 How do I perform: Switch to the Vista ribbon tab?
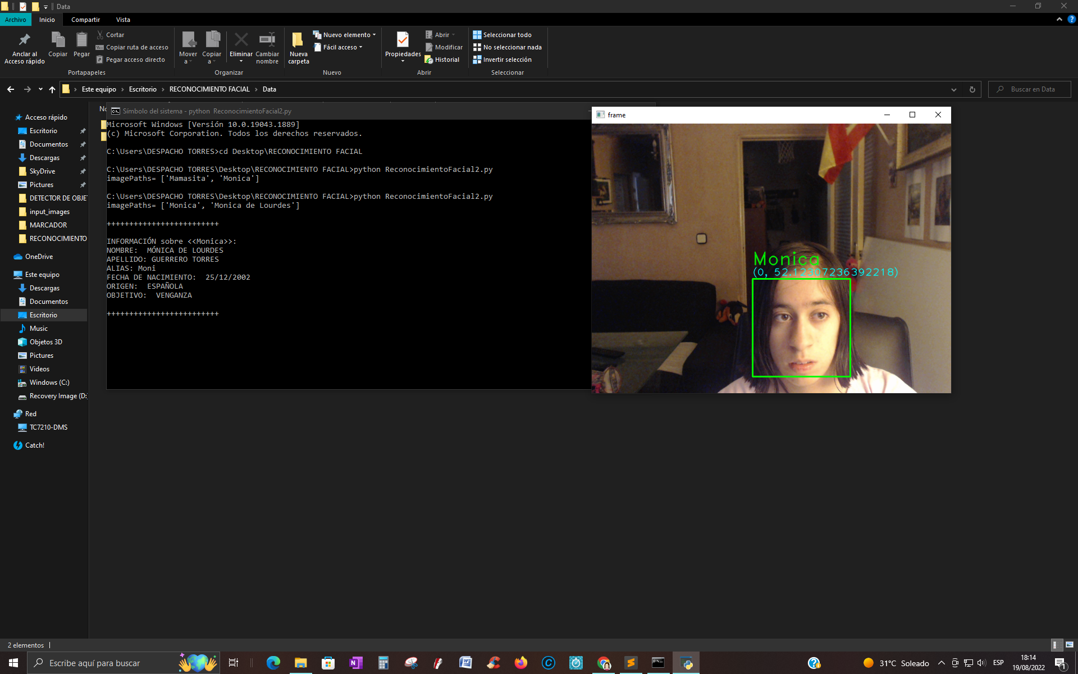pyautogui.click(x=123, y=20)
